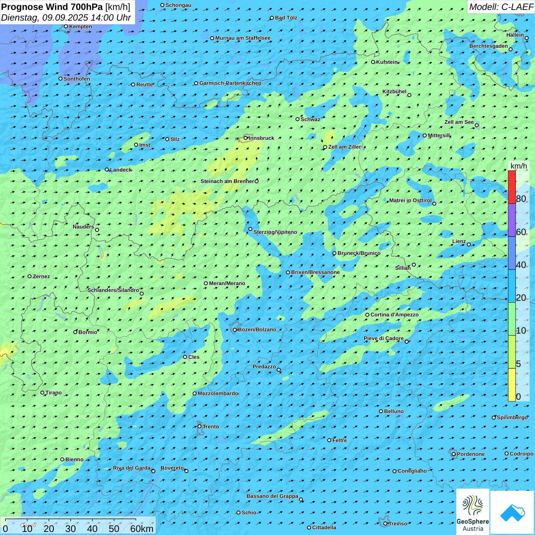Select the Kufstein marker circle
Image resolution: width=535 pixels, height=535 pixels.
(373, 62)
